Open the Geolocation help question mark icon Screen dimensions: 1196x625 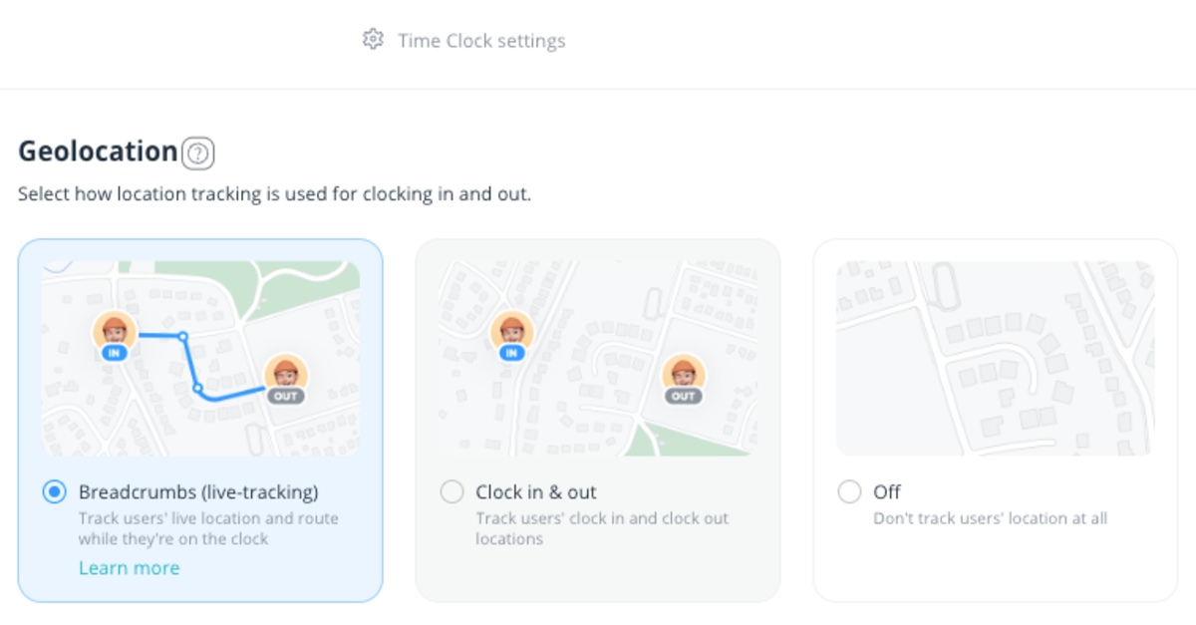[196, 153]
